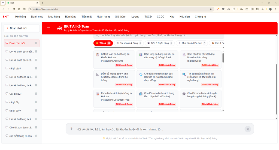Click the BKIT AI robot logo icon
The image size is (279, 150).
[60, 28]
